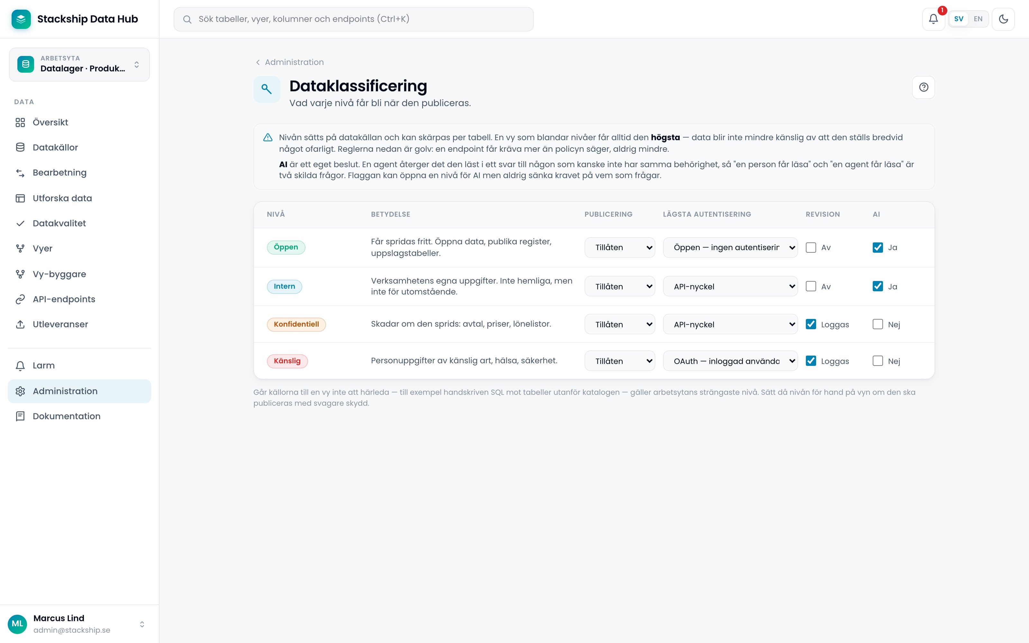Viewport: 1029px width, 643px height.
Task: Switch language to EN
Action: [978, 19]
